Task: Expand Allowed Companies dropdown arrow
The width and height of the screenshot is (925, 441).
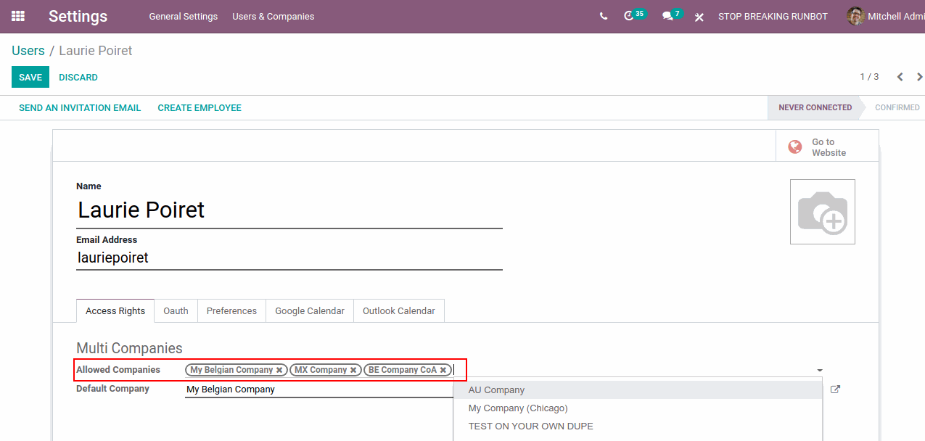Action: tap(820, 371)
